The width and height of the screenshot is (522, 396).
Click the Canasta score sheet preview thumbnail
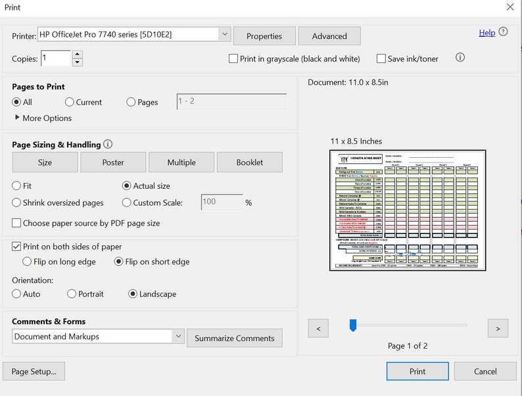[x=408, y=210]
